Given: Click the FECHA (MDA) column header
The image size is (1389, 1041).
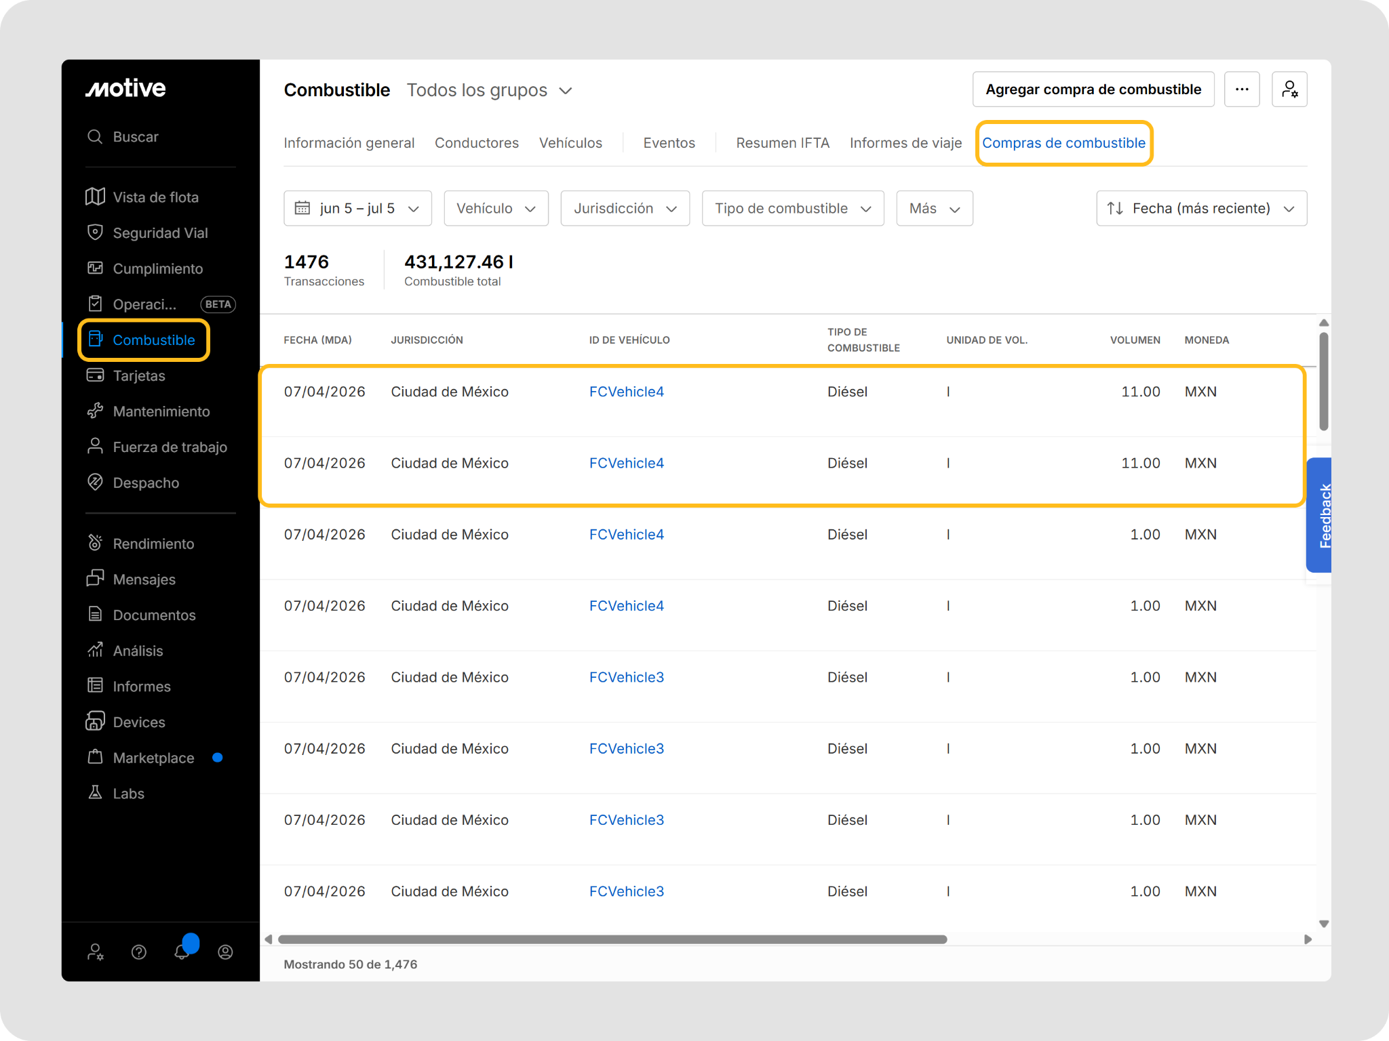Looking at the screenshot, I should pyautogui.click(x=317, y=340).
